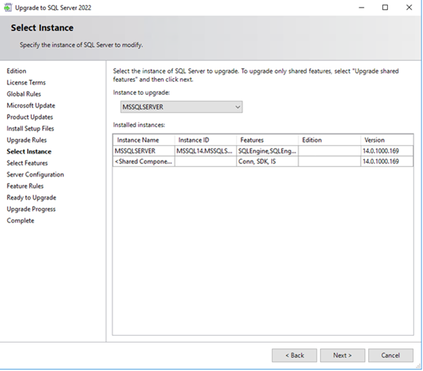This screenshot has height=371, width=423.
Task: Select the <Shared Compone... row
Action: 263,161
